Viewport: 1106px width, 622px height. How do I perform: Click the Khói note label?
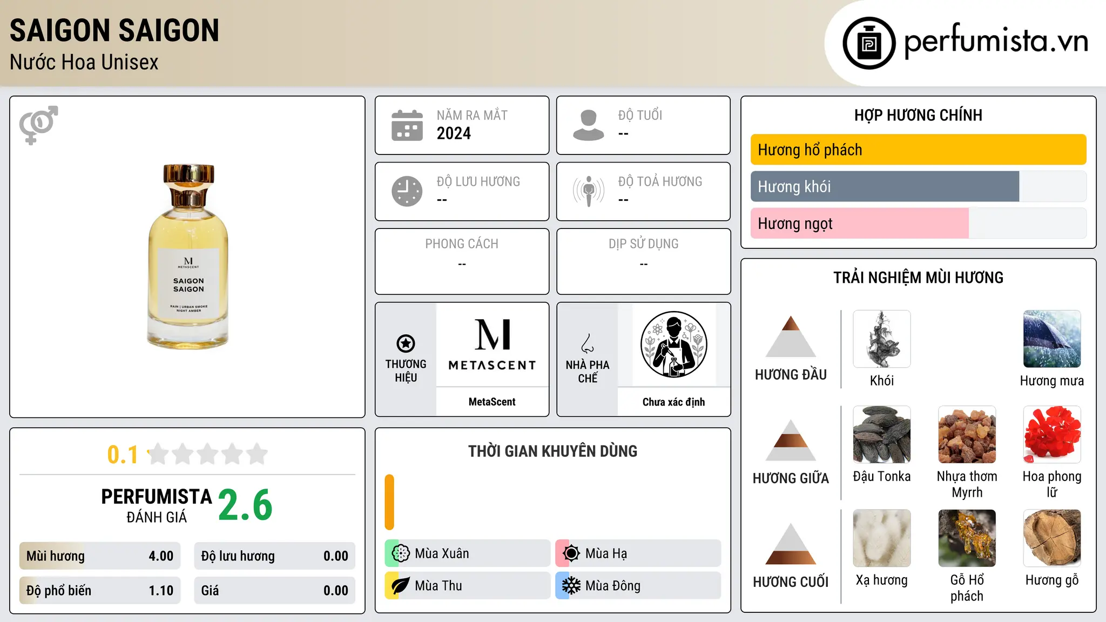(x=882, y=381)
